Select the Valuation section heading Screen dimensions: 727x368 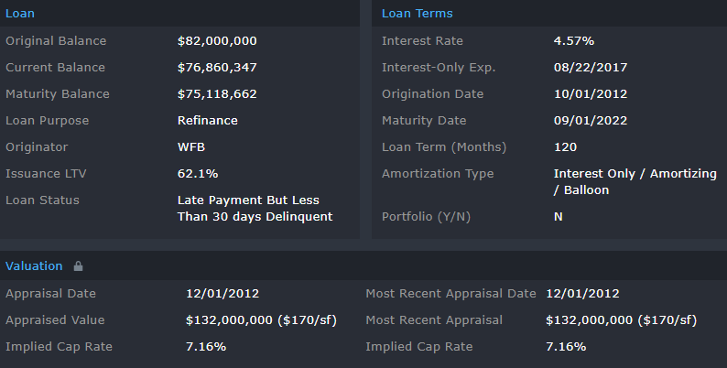(x=34, y=266)
